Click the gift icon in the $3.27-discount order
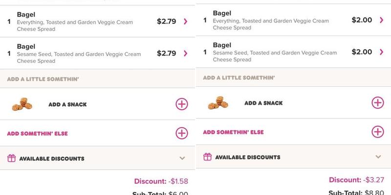 [208, 157]
